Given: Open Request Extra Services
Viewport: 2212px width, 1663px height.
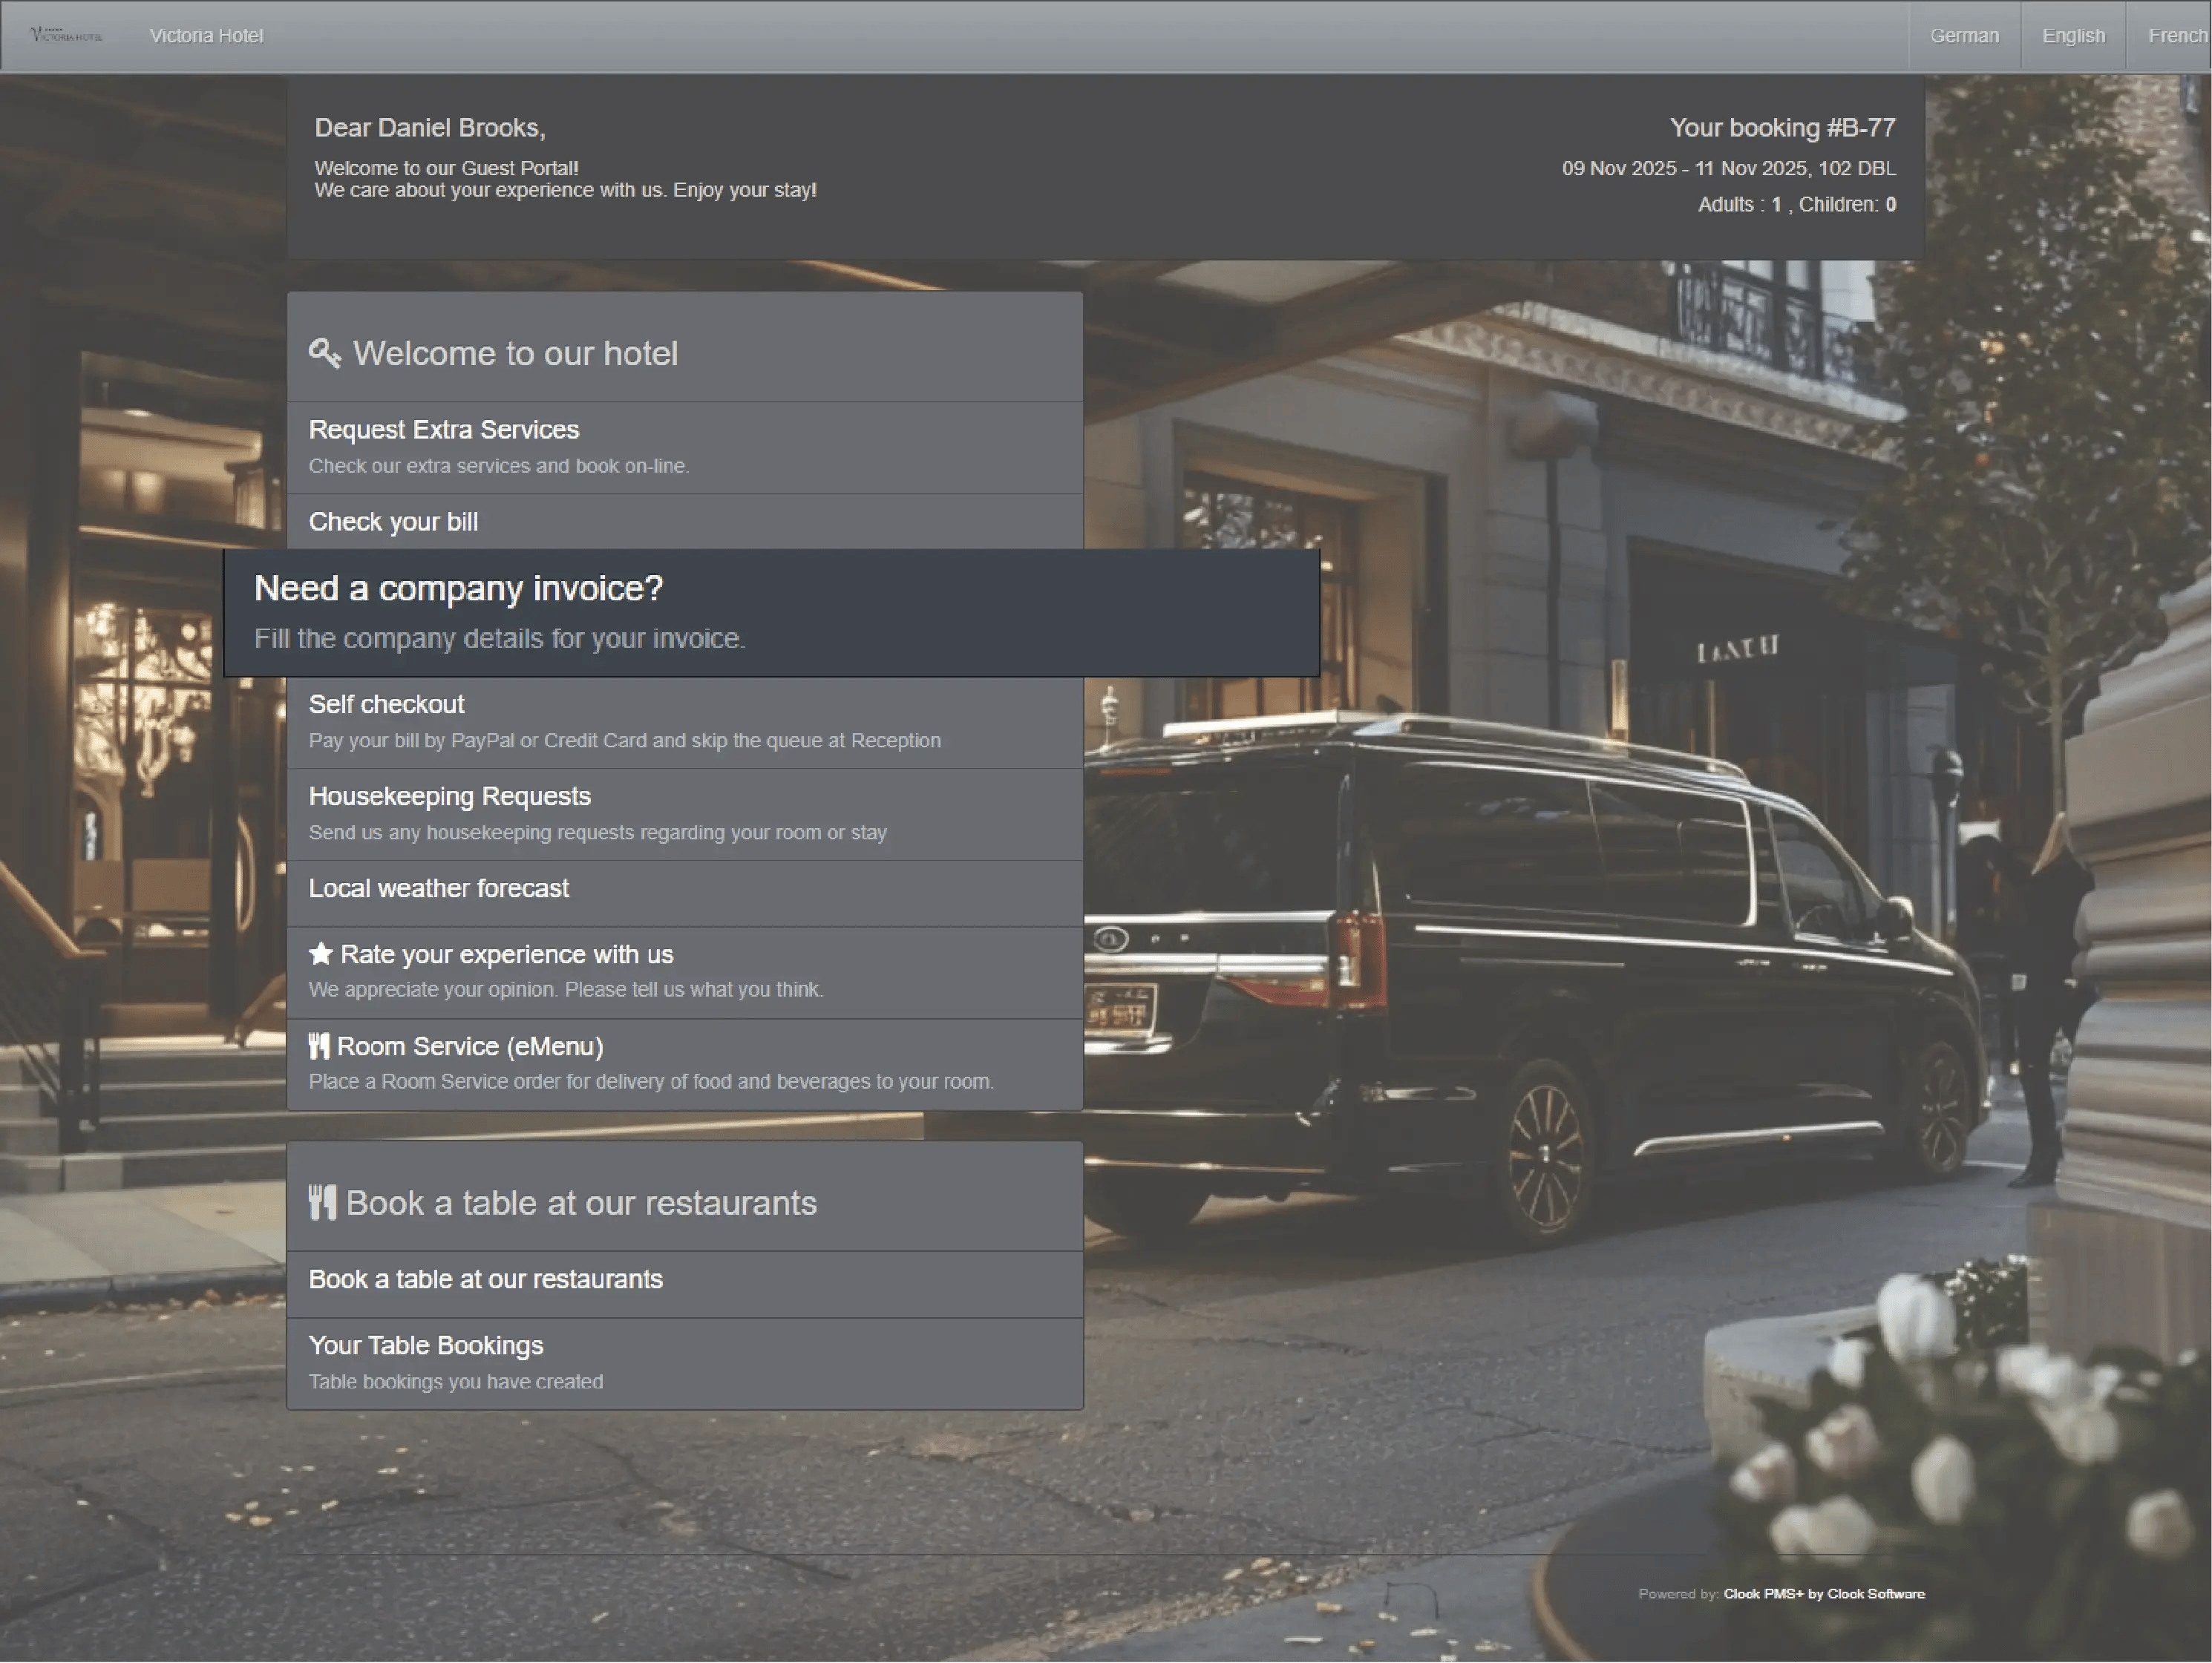Looking at the screenshot, I should 443,430.
